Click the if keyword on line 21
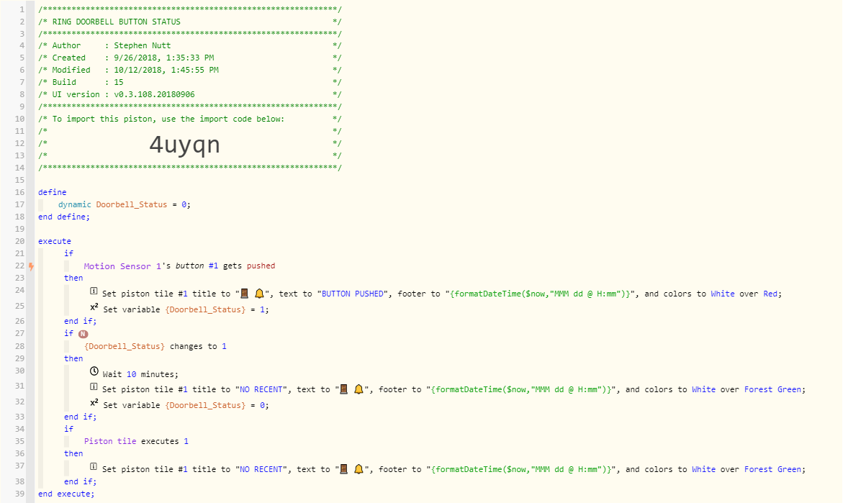848x503 pixels. tap(68, 253)
